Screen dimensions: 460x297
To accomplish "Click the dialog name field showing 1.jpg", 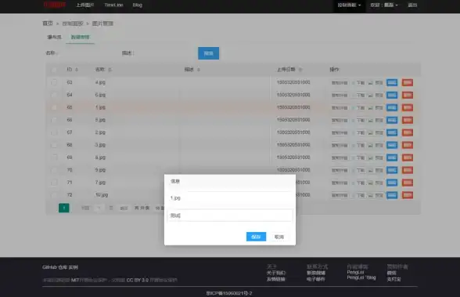I will [230, 198].
